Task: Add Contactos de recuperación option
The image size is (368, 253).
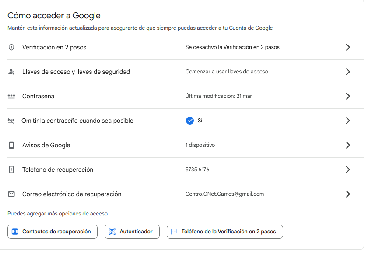Action: coord(52,232)
